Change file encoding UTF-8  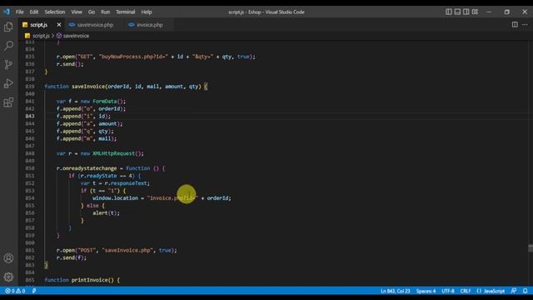point(448,291)
